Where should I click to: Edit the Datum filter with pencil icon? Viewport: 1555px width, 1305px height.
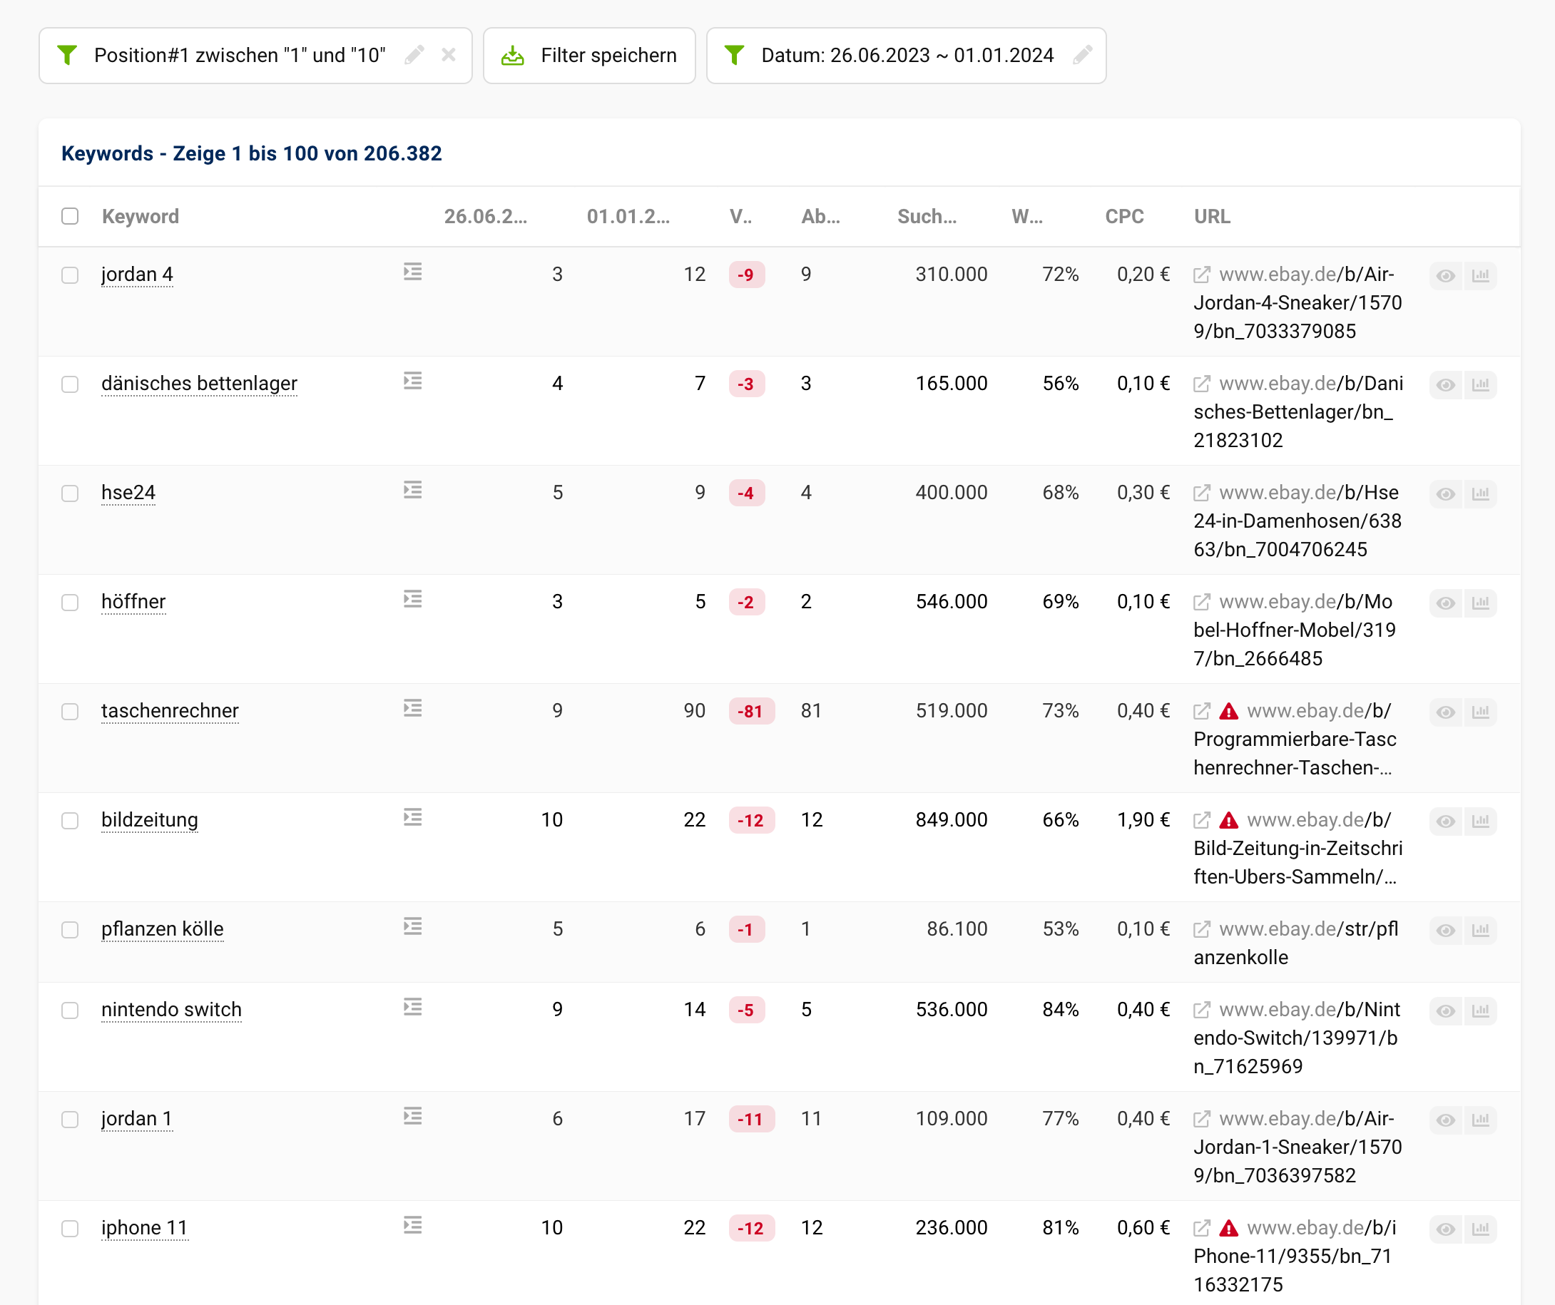click(x=1083, y=55)
